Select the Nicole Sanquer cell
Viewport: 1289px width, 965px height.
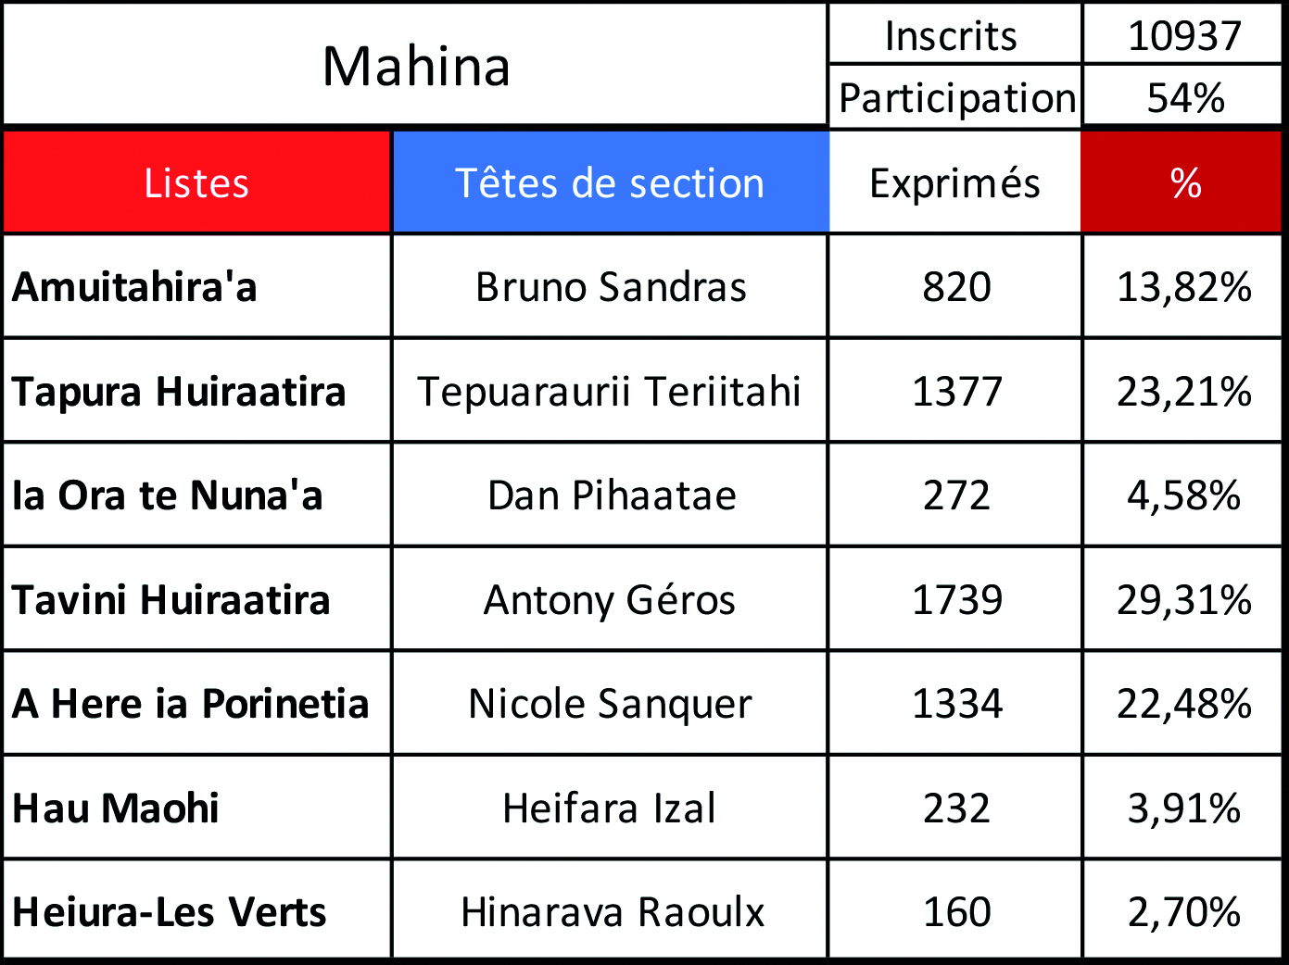[x=610, y=704]
